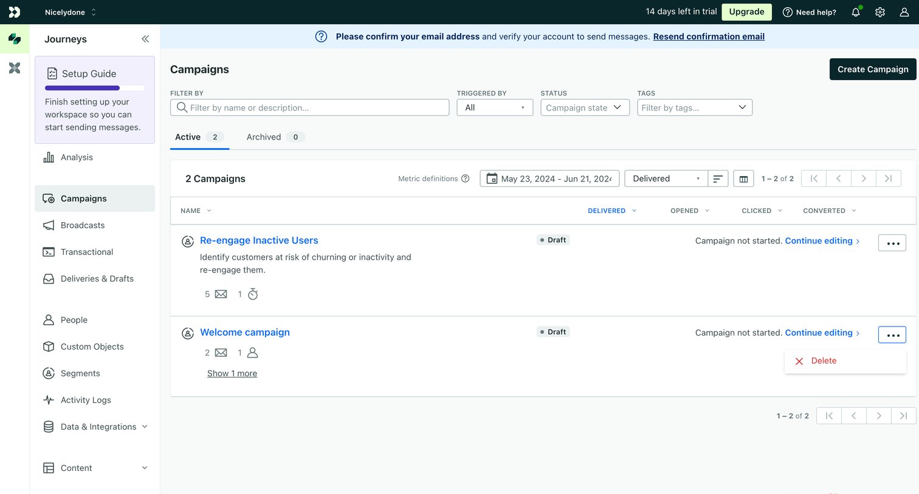Go to previous page in bottom pagination
The height and width of the screenshot is (494, 919).
point(854,416)
